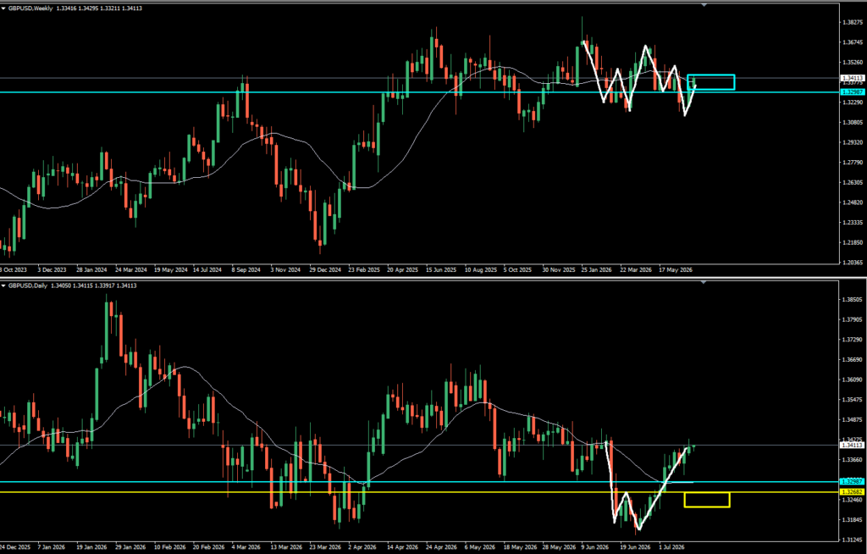Click the 1.31245 price on Daily scale

852,540
